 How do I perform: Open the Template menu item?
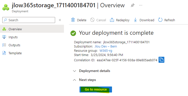(x=32, y=53)
